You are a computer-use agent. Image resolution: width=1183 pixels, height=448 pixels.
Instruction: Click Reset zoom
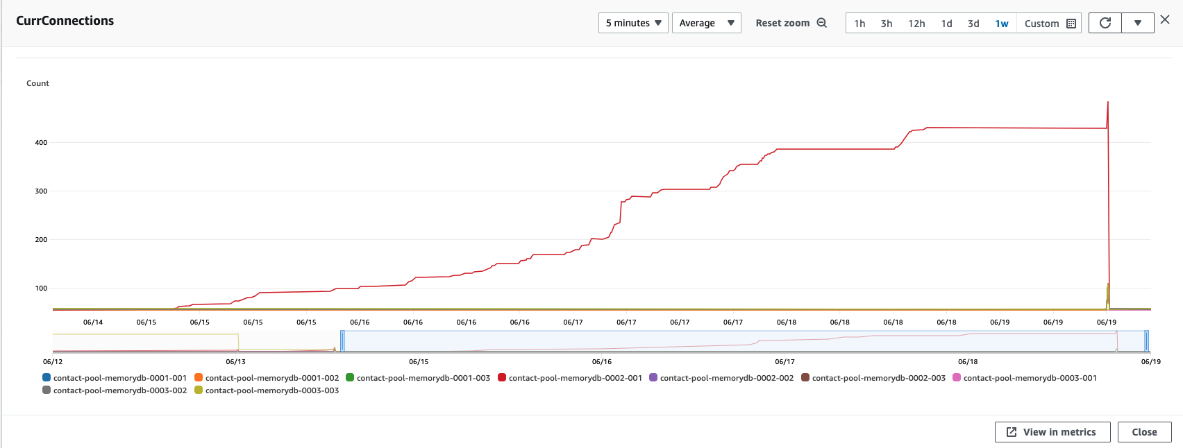(x=782, y=23)
